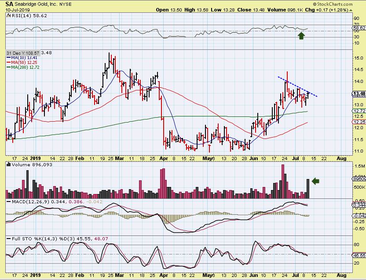The width and height of the screenshot is (366, 280).
Task: Click the 1.5M volume axis label
Action: pyautogui.click(x=360, y=166)
